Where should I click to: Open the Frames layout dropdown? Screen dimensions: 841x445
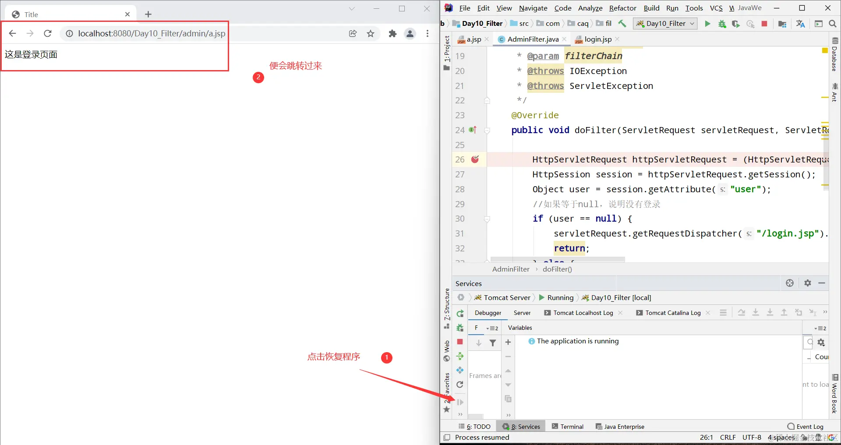(x=492, y=328)
